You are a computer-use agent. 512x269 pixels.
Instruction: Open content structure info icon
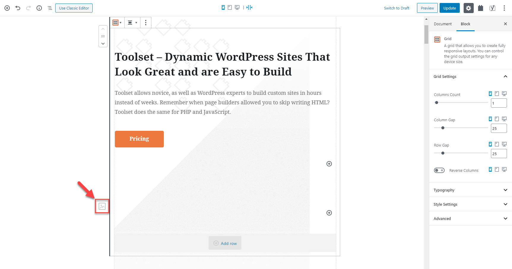(39, 8)
